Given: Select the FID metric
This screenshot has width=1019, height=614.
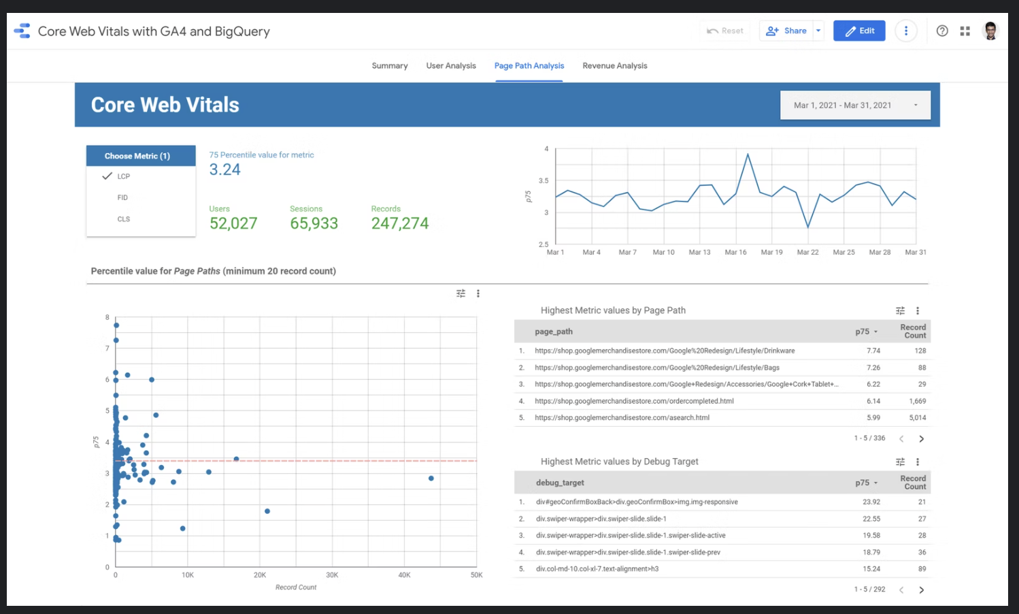Looking at the screenshot, I should tap(122, 197).
